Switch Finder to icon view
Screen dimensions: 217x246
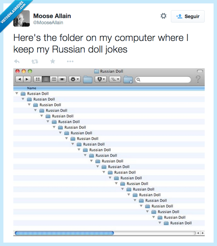38,79
